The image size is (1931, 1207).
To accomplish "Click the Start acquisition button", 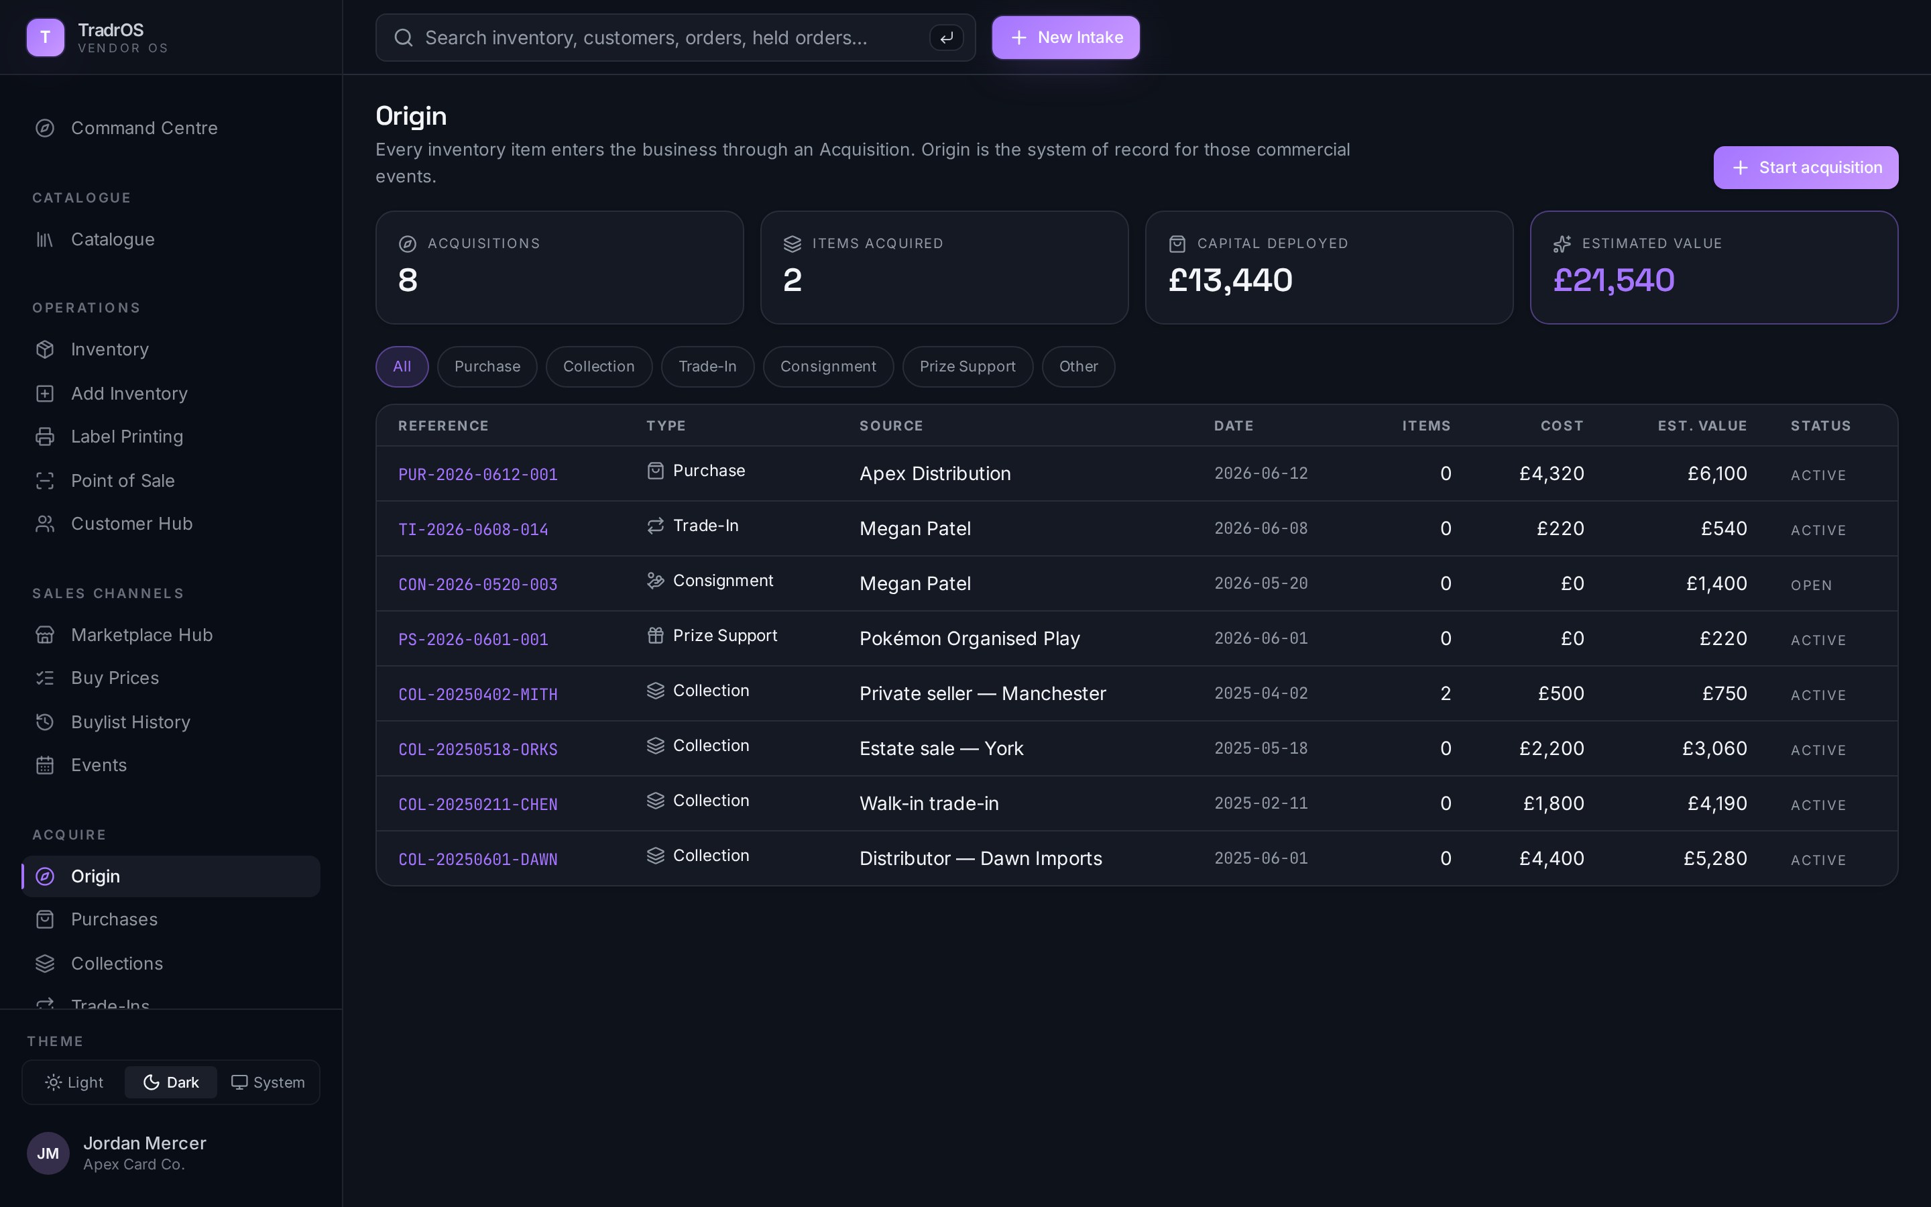I will 1806,168.
